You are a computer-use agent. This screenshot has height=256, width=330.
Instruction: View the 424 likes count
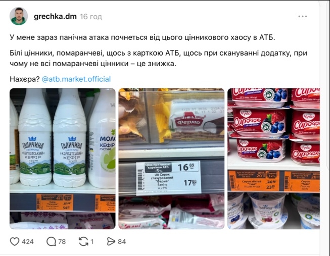coord(28,242)
